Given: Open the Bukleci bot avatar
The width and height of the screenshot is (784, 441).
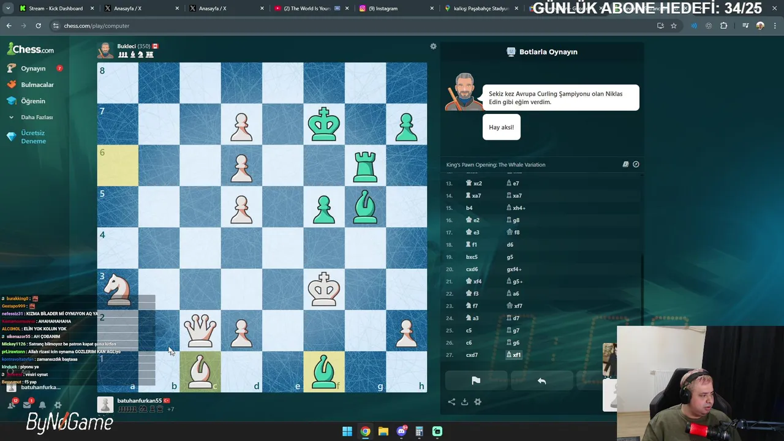Looking at the screenshot, I should (x=105, y=50).
